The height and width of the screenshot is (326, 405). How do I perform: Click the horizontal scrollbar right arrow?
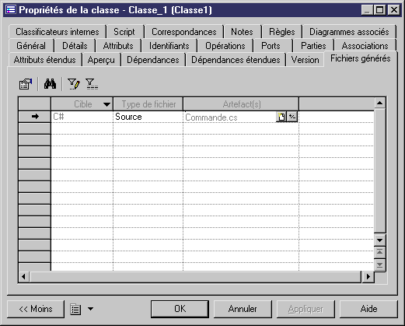[368, 277]
